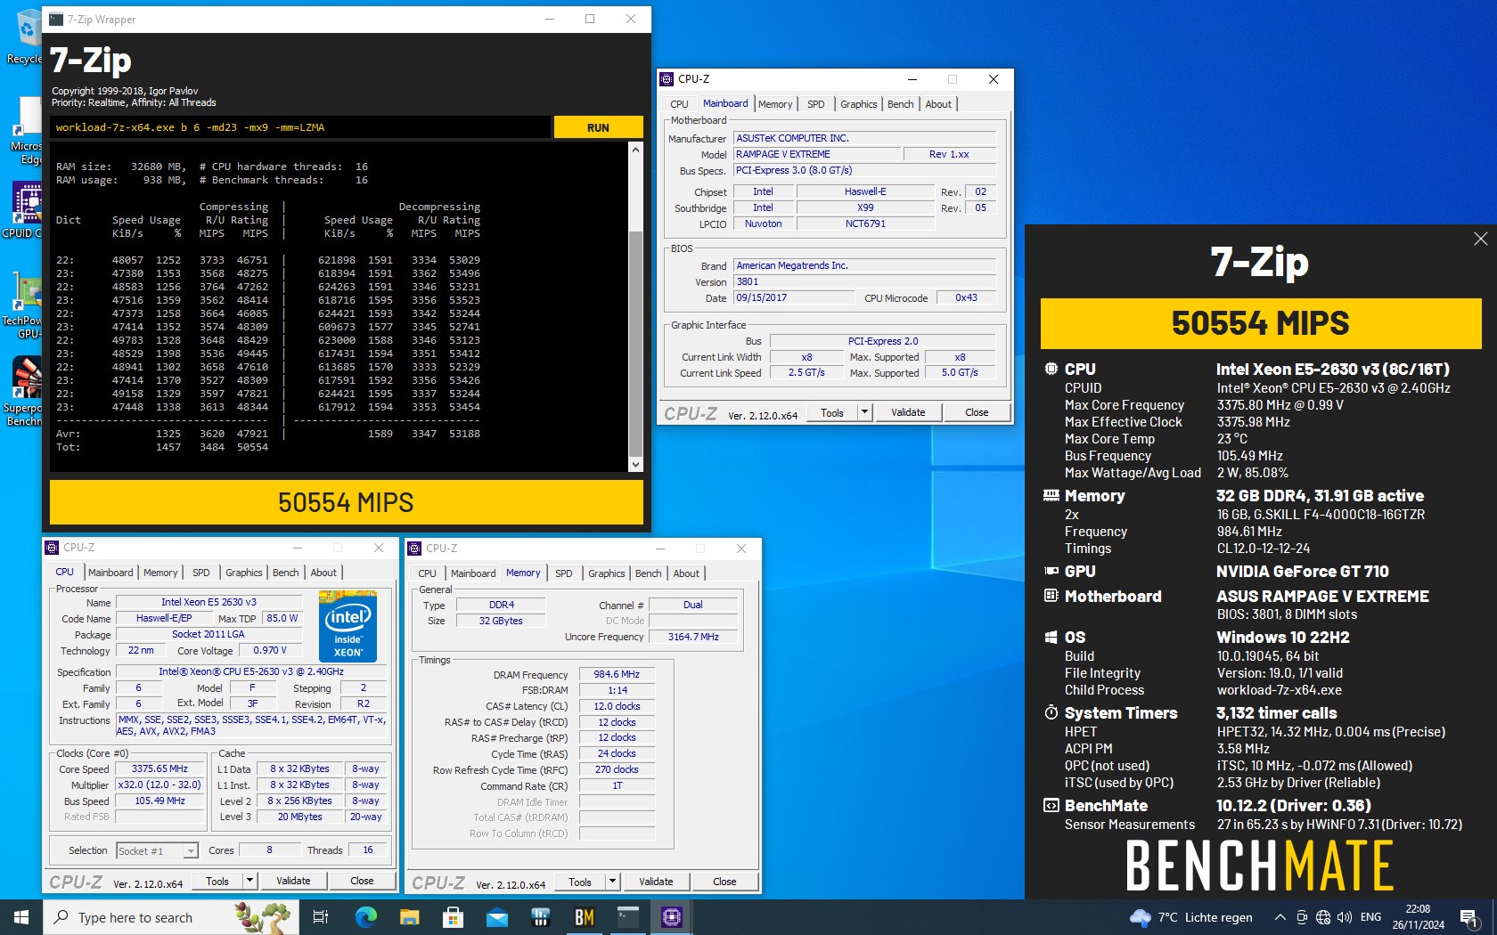Close the BenchMate result panel with X

(x=1480, y=239)
